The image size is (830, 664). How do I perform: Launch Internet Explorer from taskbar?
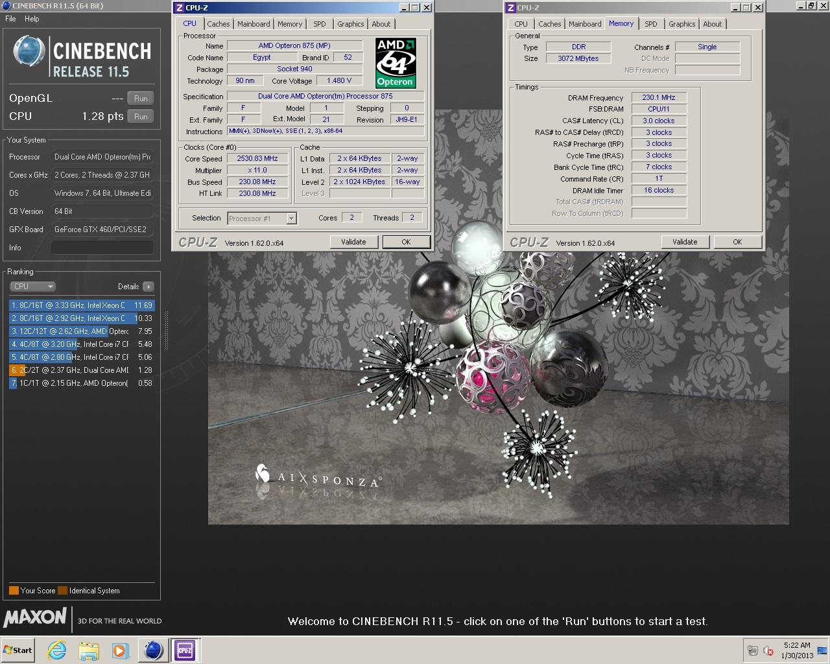57,650
